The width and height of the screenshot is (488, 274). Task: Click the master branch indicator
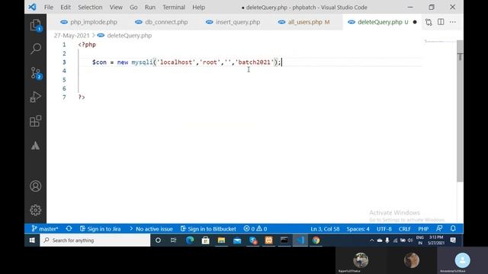(45, 229)
